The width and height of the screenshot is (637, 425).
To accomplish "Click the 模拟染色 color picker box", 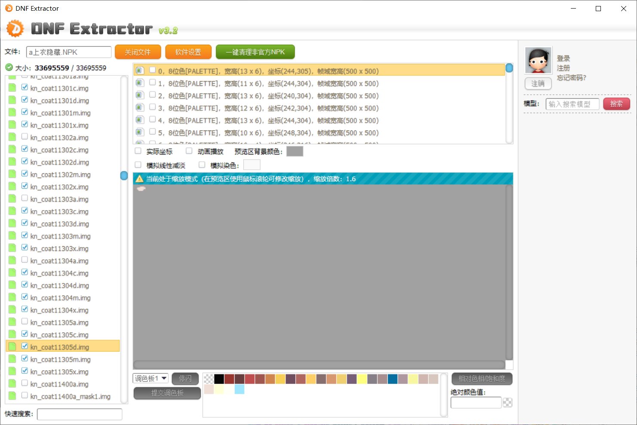I will [x=251, y=165].
